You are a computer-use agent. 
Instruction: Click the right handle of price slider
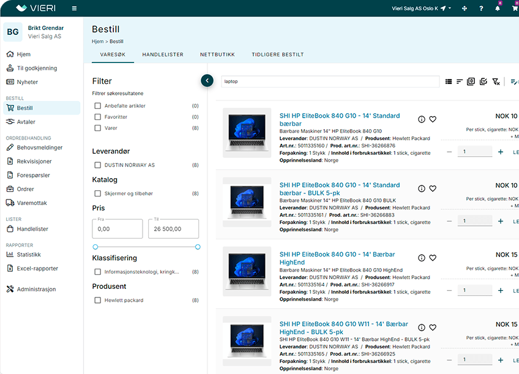point(198,247)
